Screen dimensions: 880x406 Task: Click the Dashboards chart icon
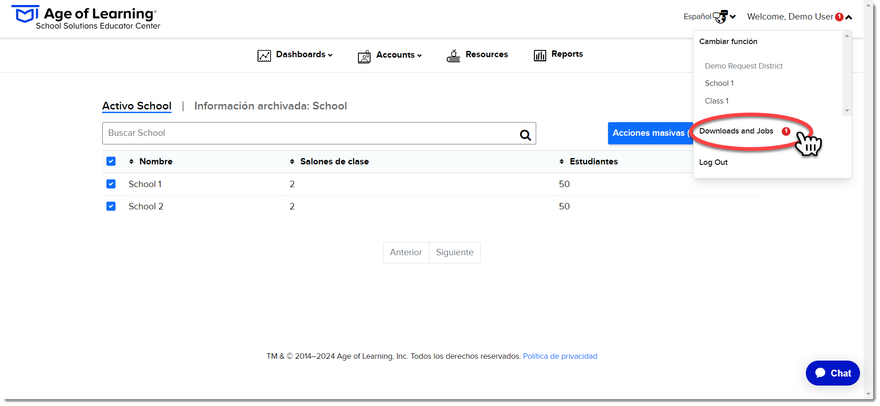point(264,55)
